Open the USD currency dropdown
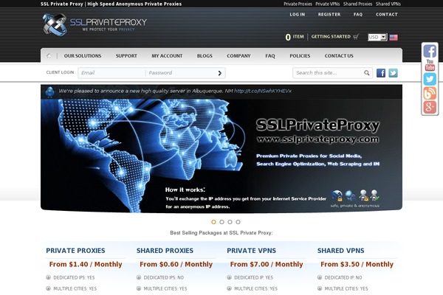The width and height of the screenshot is (443, 295). (x=377, y=38)
